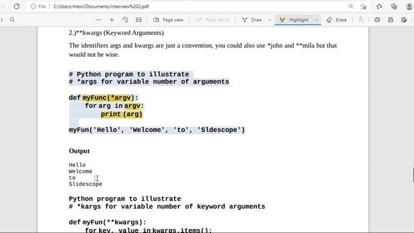Zoom in with the plus icon
The width and height of the screenshot is (414, 233).
pos(112,20)
